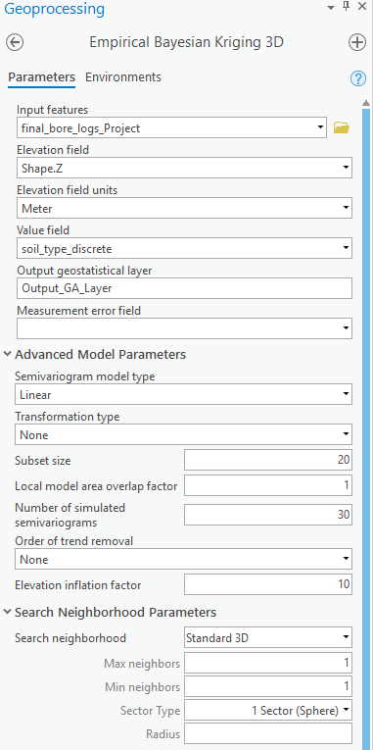Toggle auto-hide pin for Geoprocessing pane
This screenshot has width=373, height=750.
coord(347,7)
